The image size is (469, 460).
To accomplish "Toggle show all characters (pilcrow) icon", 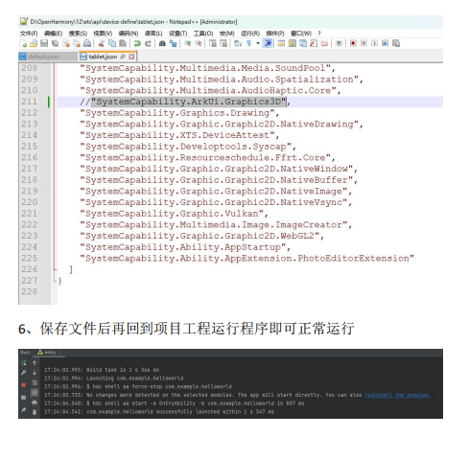I will tap(248, 43).
